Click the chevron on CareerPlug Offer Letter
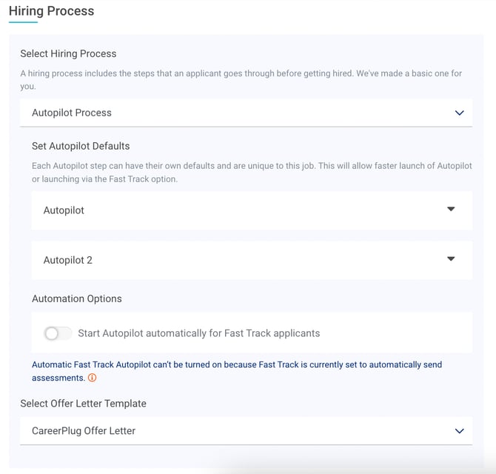The height and width of the screenshot is (474, 496). tap(459, 431)
